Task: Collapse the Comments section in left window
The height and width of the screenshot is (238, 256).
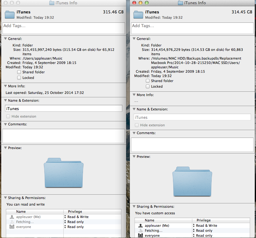Action: [5, 124]
